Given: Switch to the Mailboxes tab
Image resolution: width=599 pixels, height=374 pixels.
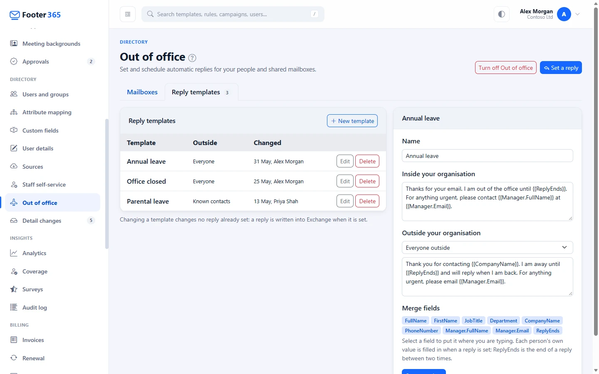Looking at the screenshot, I should pos(142,92).
